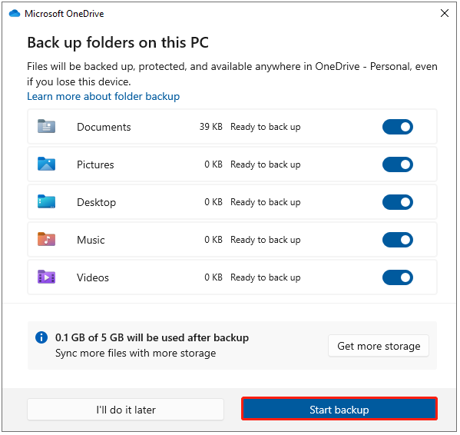This screenshot has height=435, width=460.
Task: Disable the Desktop backup switch
Action: click(398, 202)
